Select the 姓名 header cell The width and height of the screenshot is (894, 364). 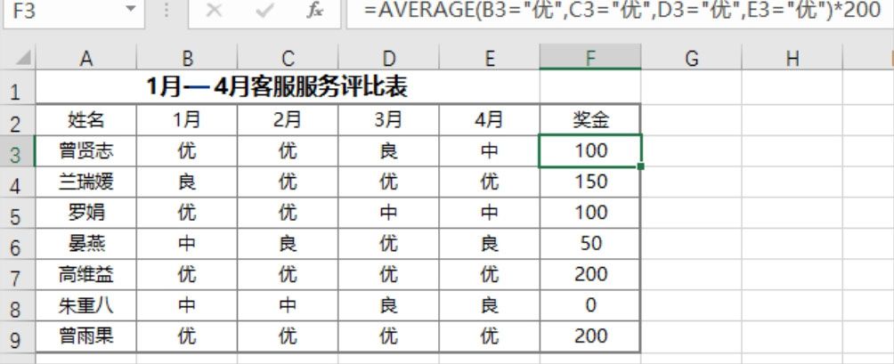click(x=86, y=120)
